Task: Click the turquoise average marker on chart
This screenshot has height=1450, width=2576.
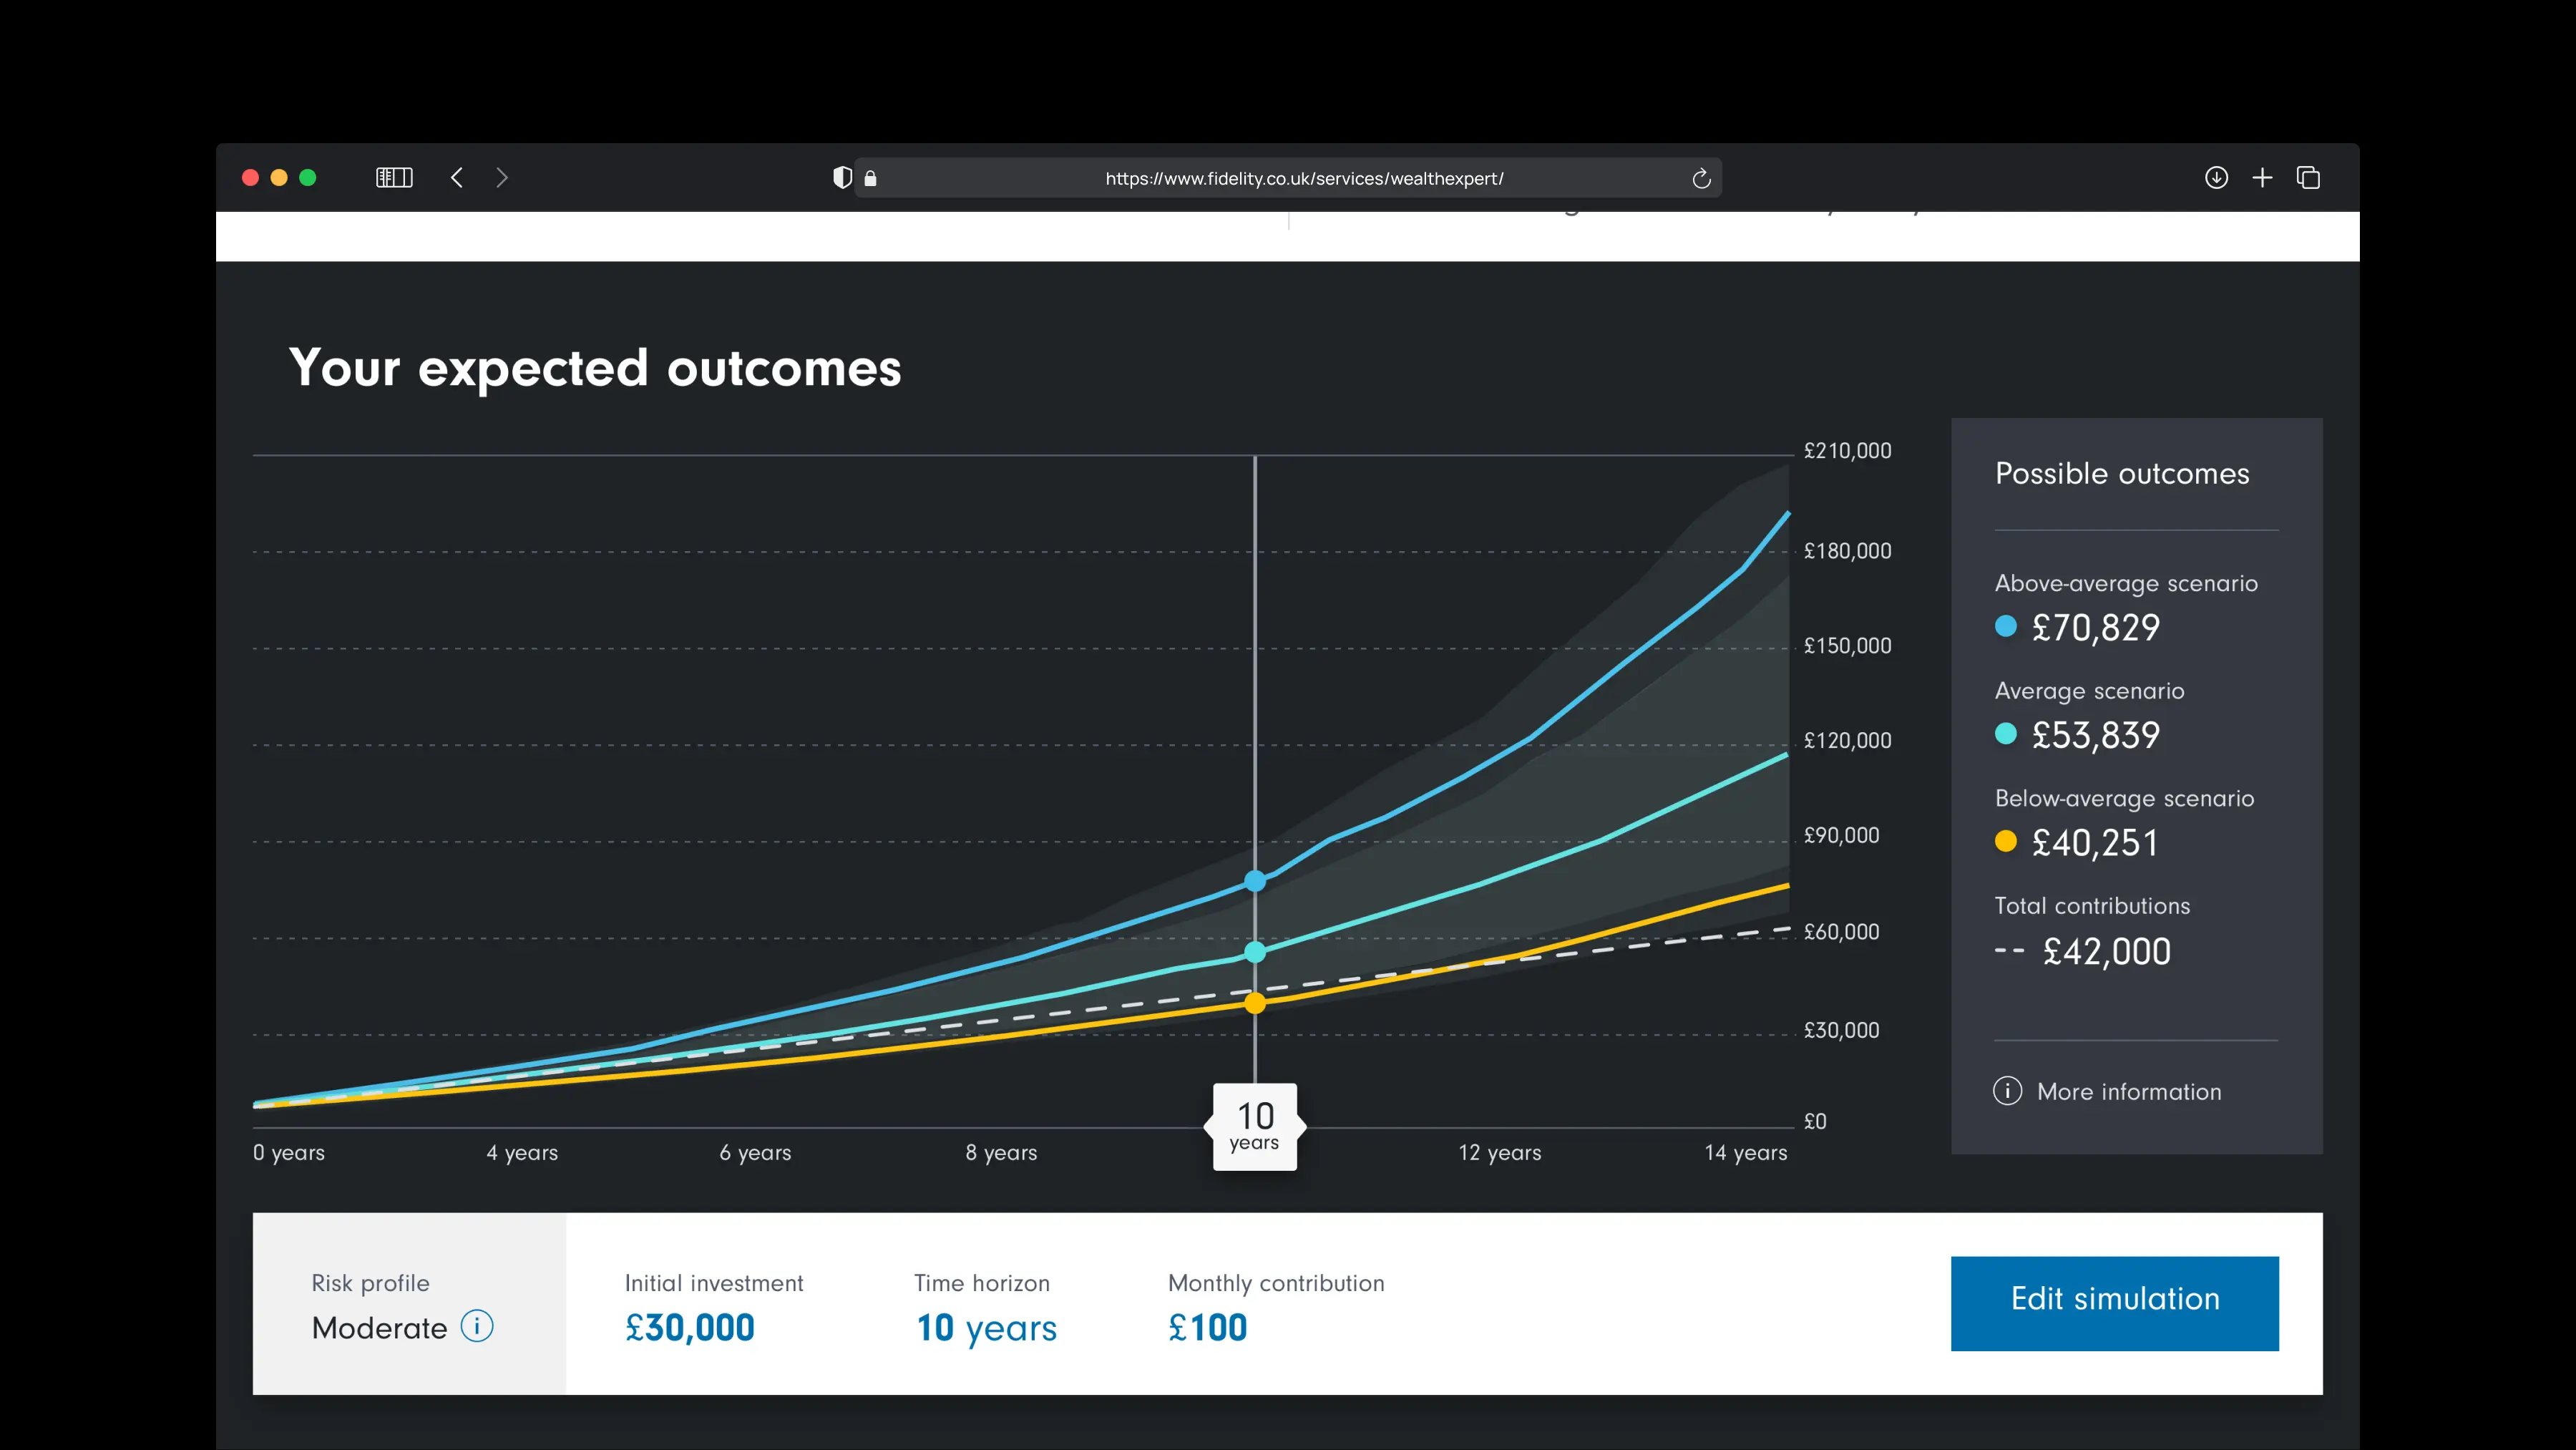Action: pos(1255,952)
